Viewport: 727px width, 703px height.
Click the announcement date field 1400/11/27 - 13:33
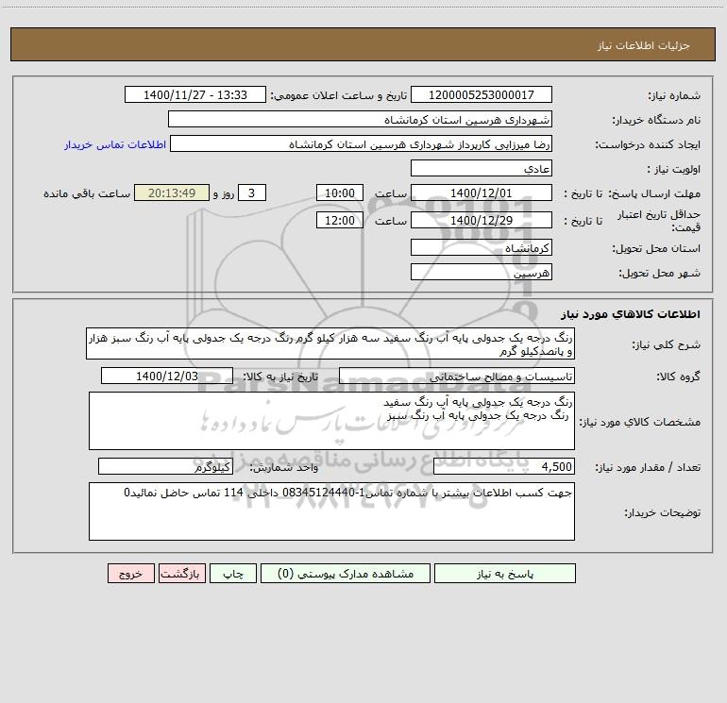[195, 94]
